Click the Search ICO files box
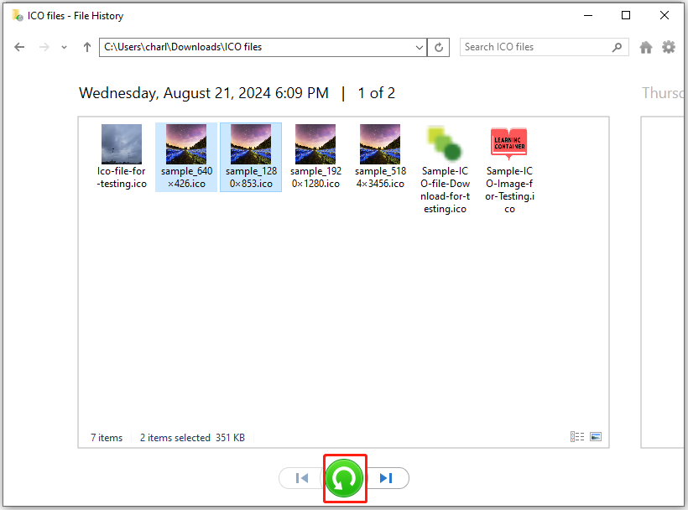The width and height of the screenshot is (688, 510). [x=537, y=48]
